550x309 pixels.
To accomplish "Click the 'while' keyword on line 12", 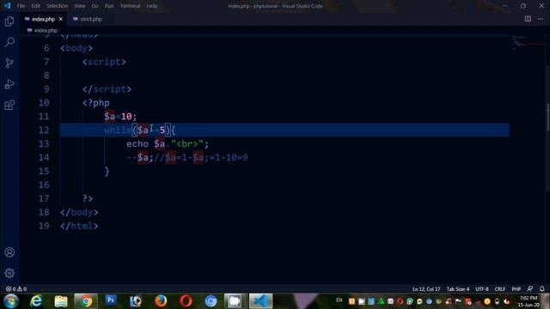I will [118, 130].
